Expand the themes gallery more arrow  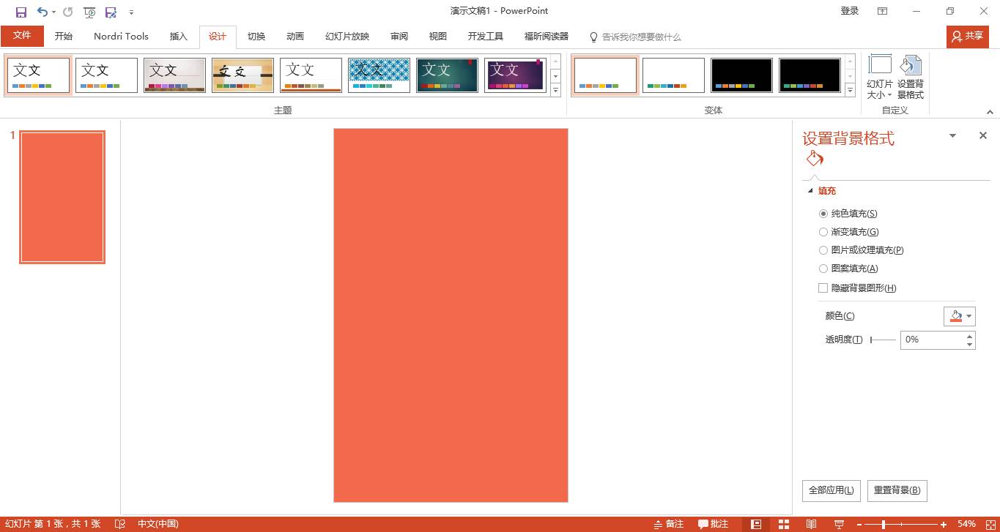click(x=555, y=91)
